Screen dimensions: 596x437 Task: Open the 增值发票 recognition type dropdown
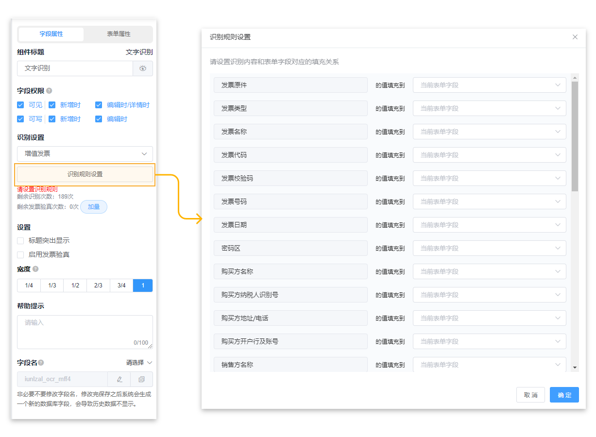click(x=85, y=153)
